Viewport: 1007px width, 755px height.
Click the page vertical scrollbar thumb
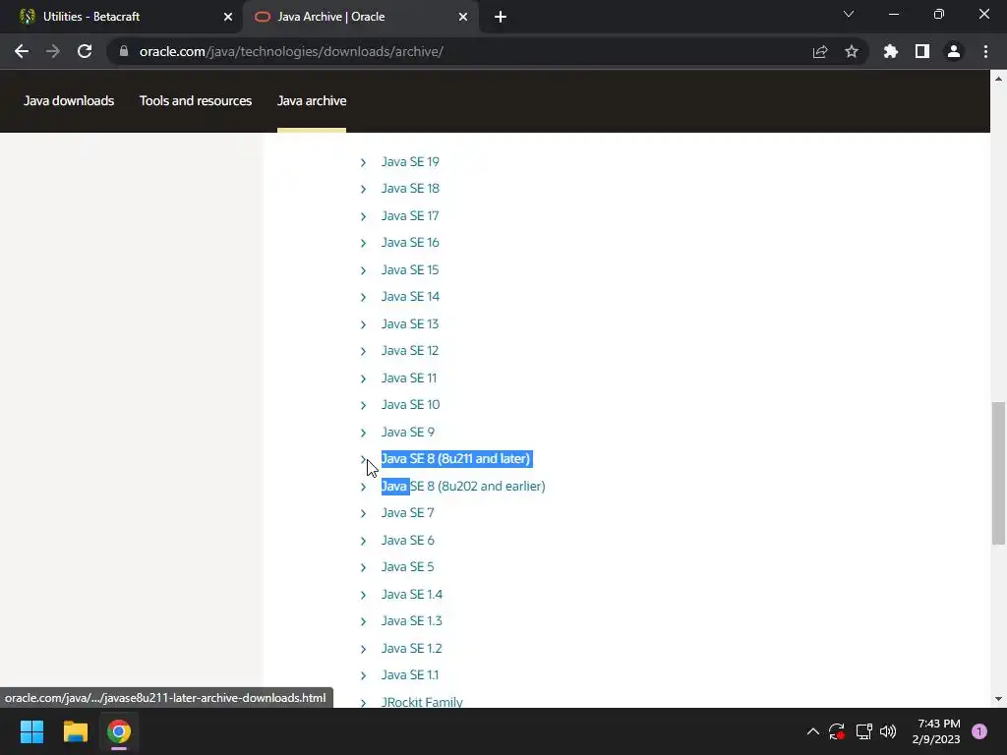[x=998, y=474]
